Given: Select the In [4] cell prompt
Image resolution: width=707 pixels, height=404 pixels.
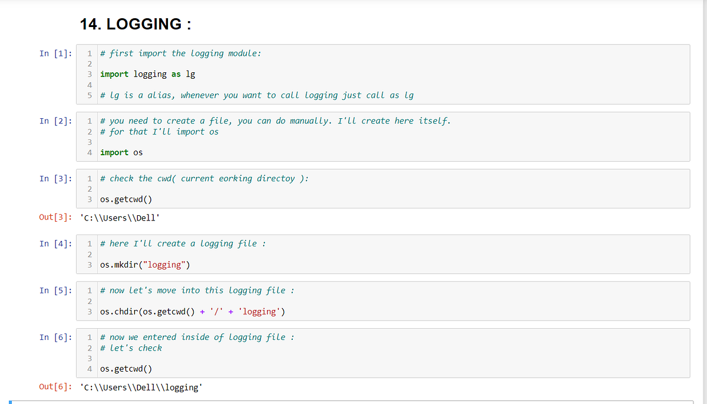Looking at the screenshot, I should coord(56,244).
